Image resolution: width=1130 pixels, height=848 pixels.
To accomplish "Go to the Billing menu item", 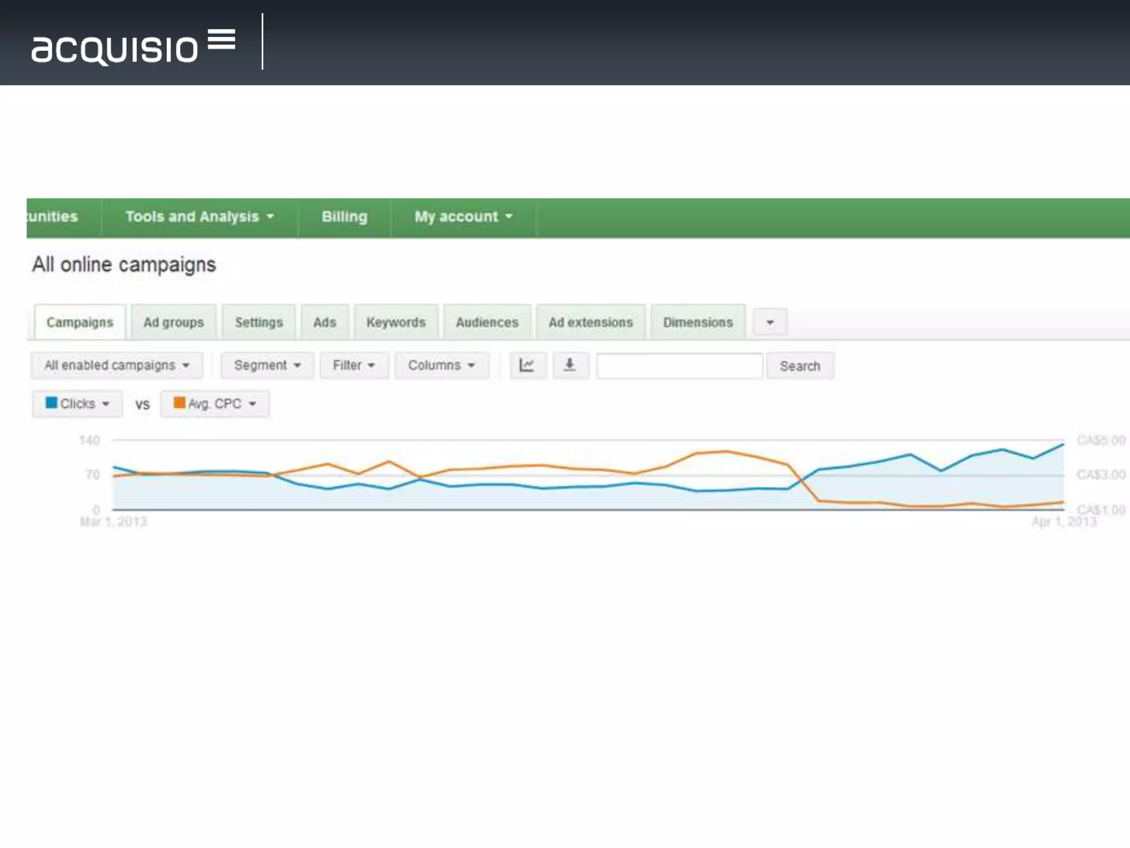I will click(344, 216).
